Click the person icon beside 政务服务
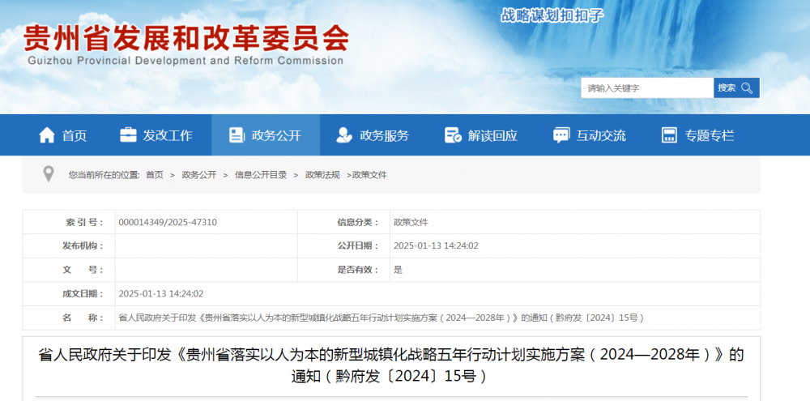 coord(344,135)
